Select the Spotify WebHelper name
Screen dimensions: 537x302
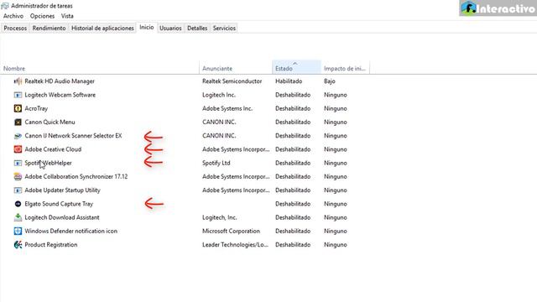(49, 163)
